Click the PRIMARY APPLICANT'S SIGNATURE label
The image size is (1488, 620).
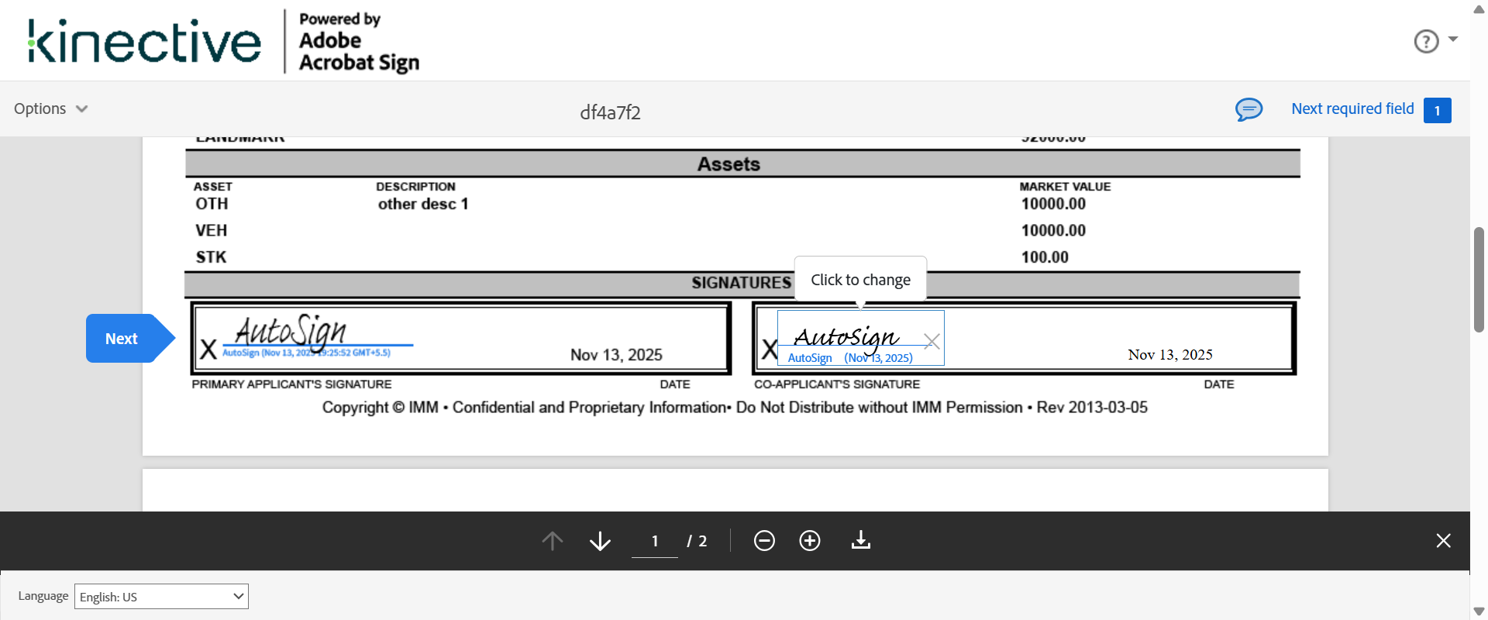pyautogui.click(x=291, y=384)
